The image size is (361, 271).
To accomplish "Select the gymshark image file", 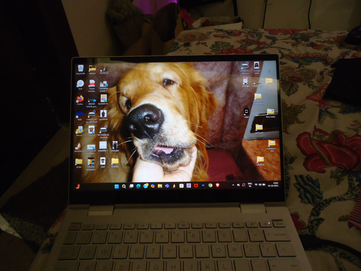I will click(103, 115).
